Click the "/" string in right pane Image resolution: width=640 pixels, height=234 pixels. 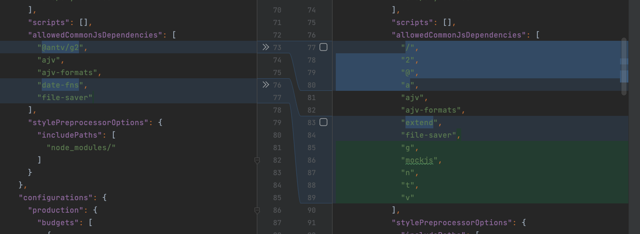[408, 47]
